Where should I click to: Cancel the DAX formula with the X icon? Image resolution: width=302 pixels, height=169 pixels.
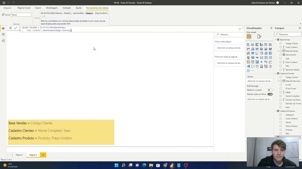(10, 28)
